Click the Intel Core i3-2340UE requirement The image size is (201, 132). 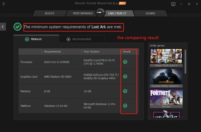57,62
